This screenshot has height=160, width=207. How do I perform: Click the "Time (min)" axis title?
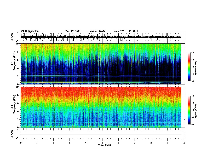click(105, 145)
